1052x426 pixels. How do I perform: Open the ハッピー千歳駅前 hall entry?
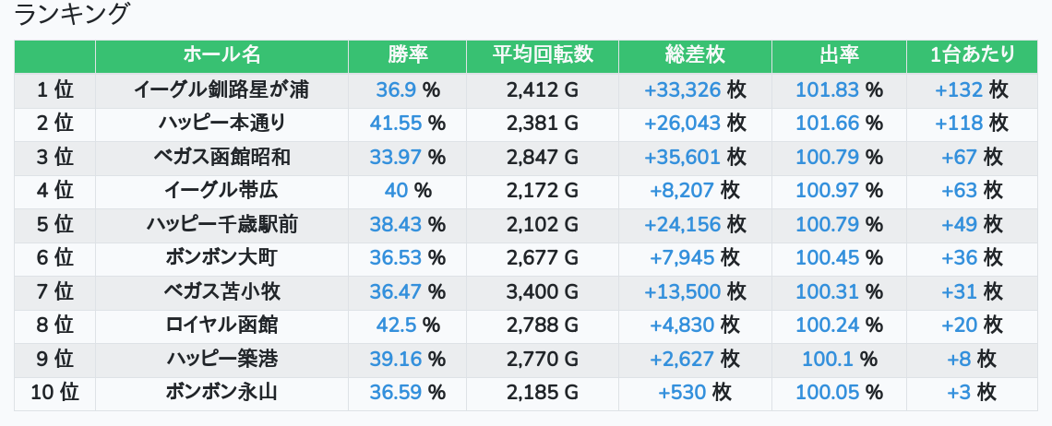tap(221, 224)
